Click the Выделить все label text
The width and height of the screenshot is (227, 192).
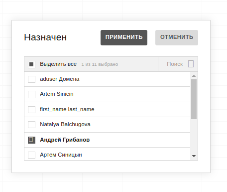tap(58, 64)
